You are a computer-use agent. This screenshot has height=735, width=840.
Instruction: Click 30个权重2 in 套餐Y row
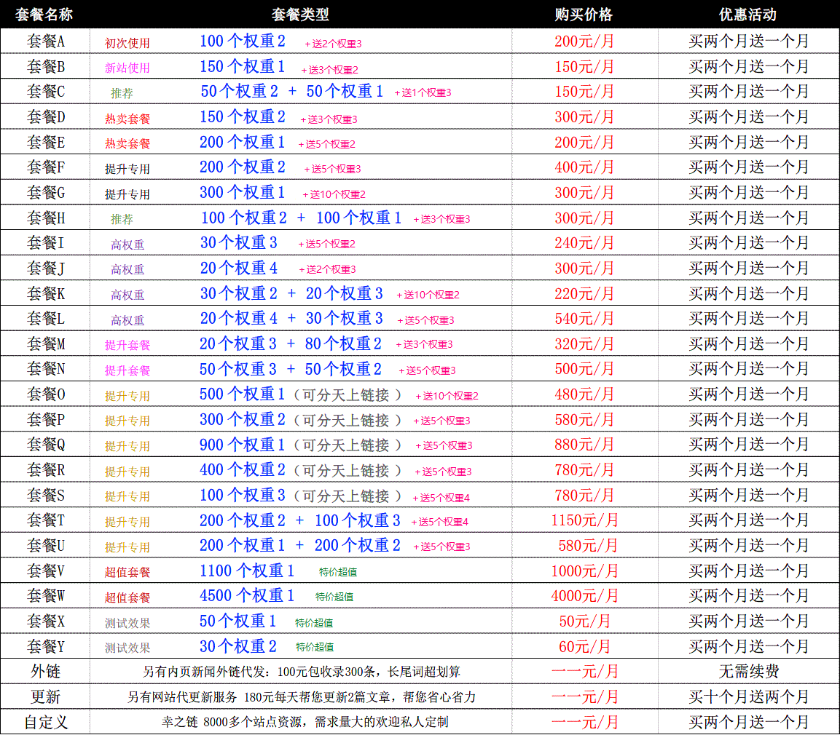tap(238, 647)
